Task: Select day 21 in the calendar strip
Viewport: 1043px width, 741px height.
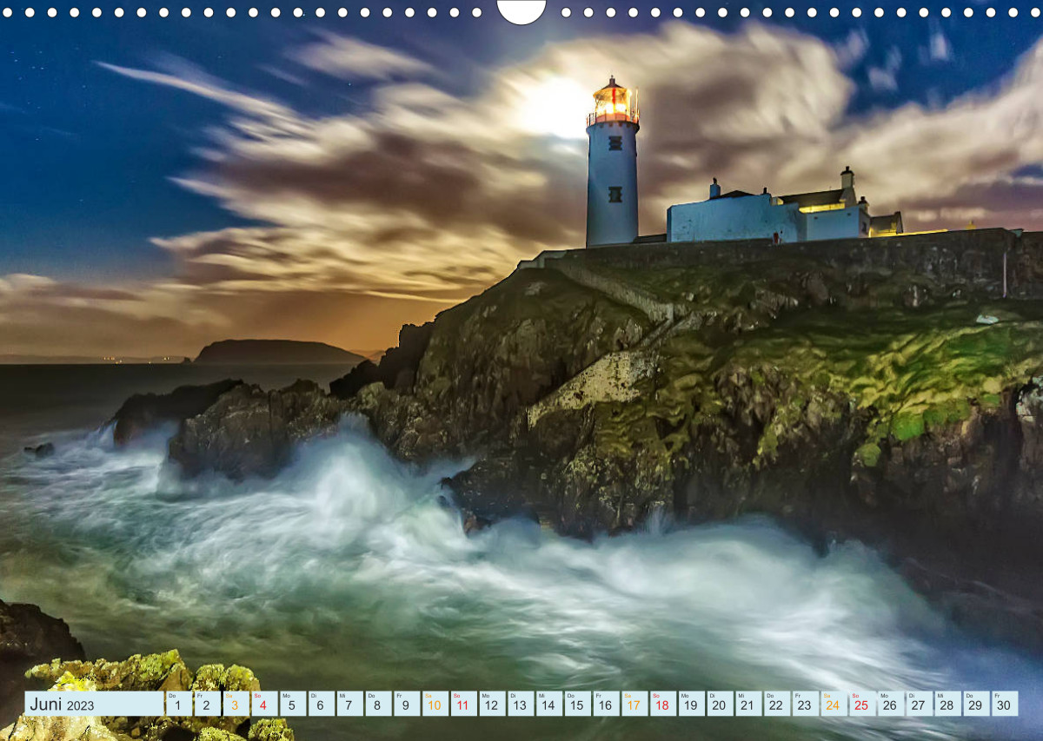Action: click(747, 704)
